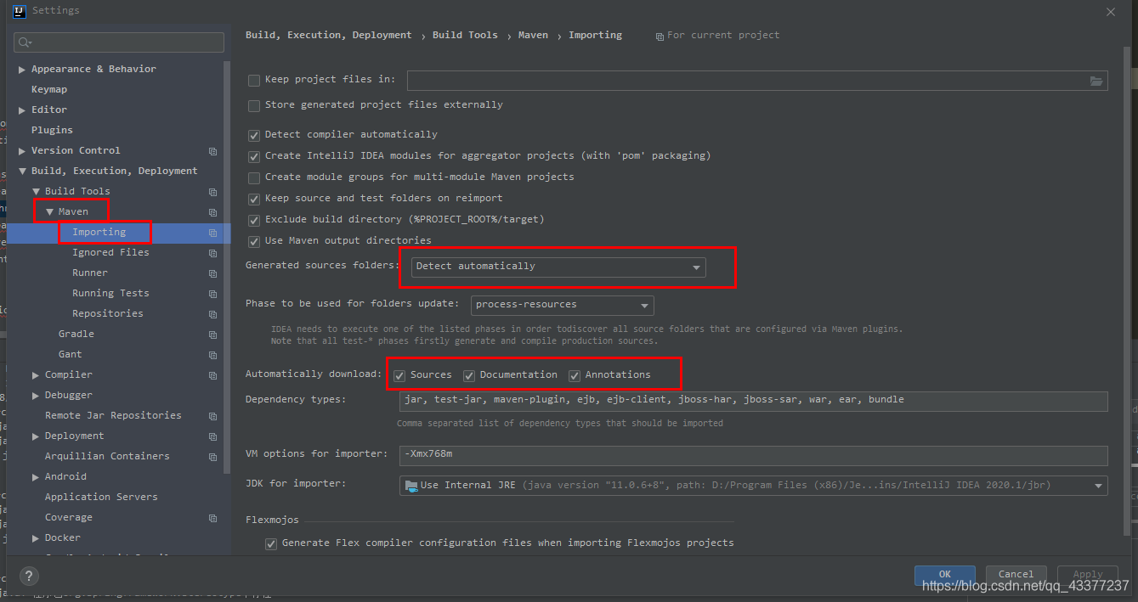This screenshot has height=602, width=1138.
Task: Toggle Use Maven output directories checkbox
Action: [x=254, y=241]
